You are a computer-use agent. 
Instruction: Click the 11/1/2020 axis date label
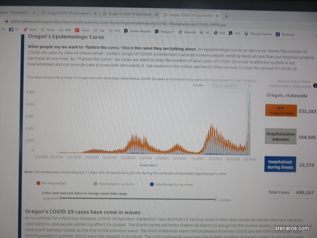128,157
